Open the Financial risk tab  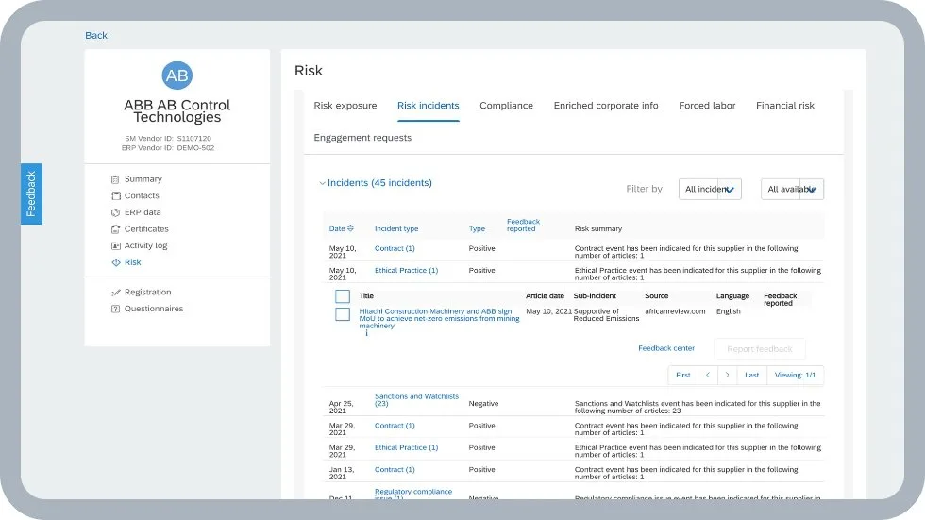click(785, 106)
